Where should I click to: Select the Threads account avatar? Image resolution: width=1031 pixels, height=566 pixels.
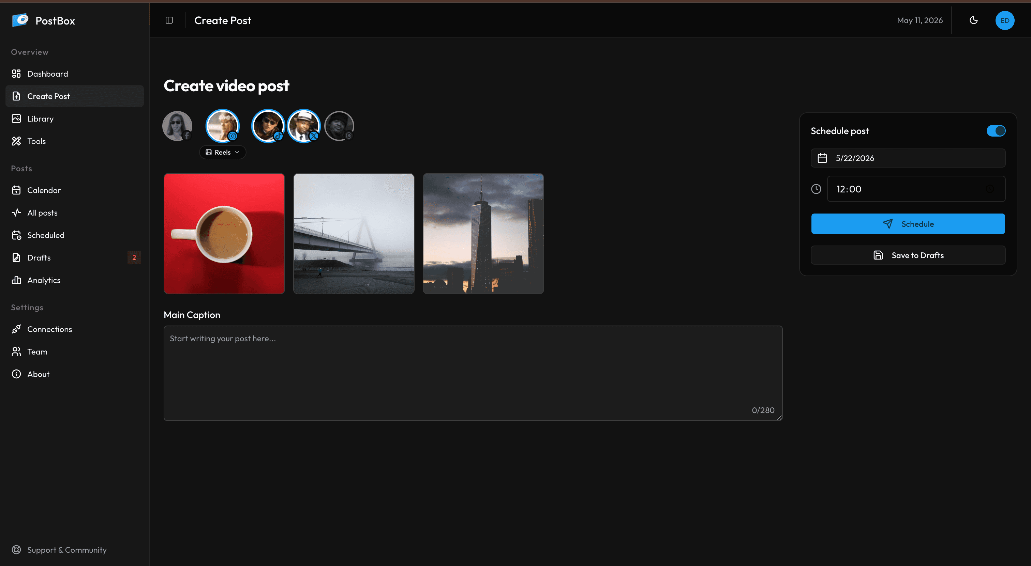[x=339, y=126]
